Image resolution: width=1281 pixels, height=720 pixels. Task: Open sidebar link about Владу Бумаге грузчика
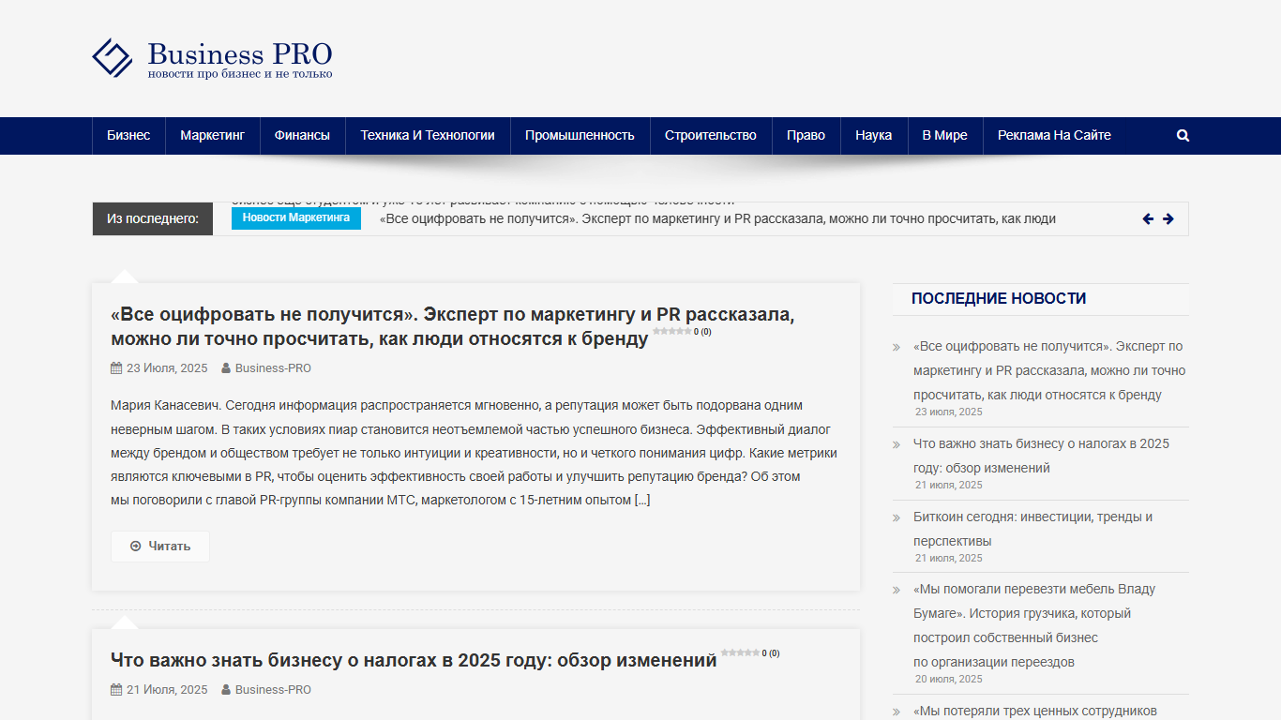coord(1034,625)
